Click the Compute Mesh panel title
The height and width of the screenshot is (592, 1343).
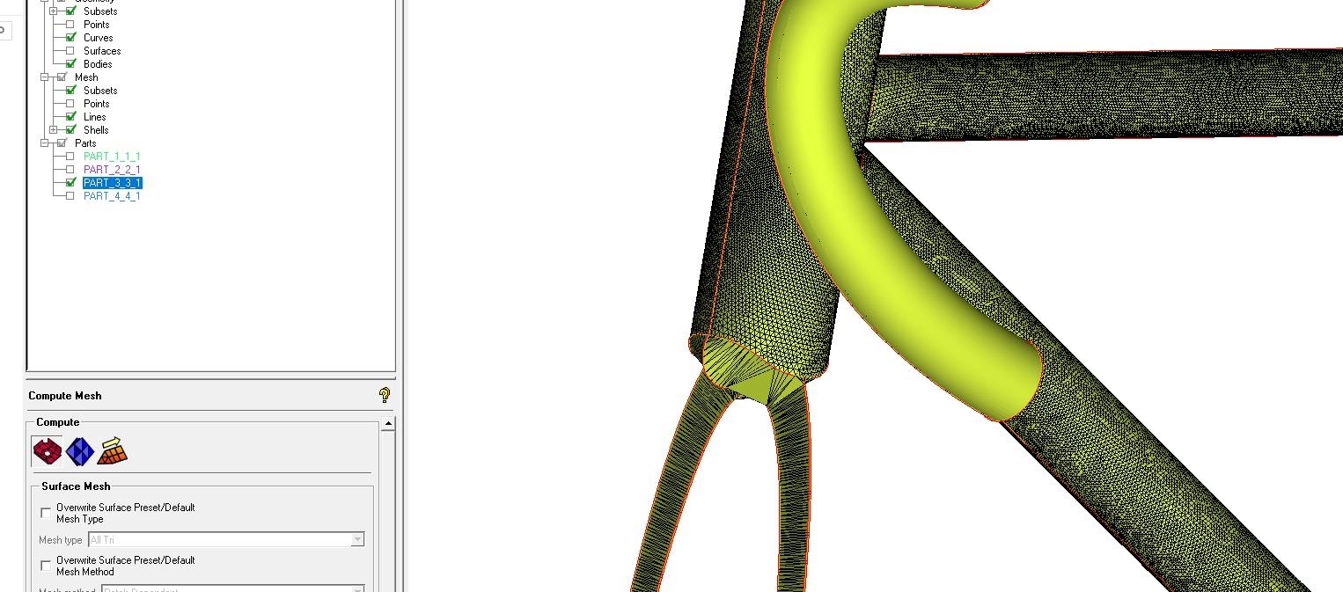[x=65, y=396]
